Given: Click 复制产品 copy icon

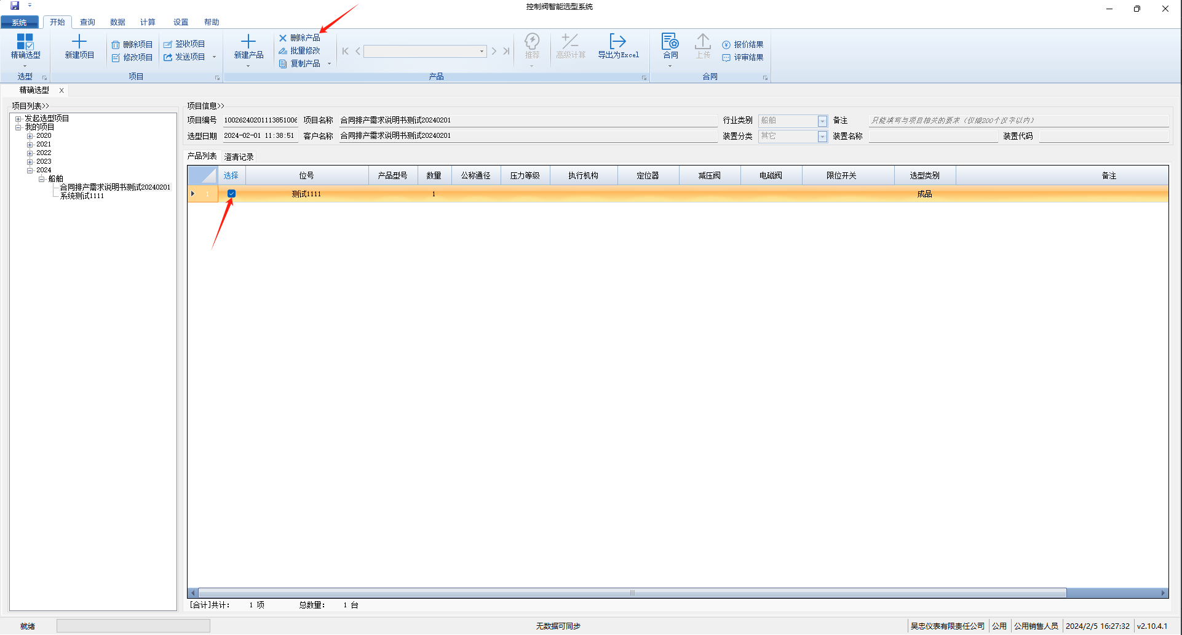Looking at the screenshot, I should point(284,63).
